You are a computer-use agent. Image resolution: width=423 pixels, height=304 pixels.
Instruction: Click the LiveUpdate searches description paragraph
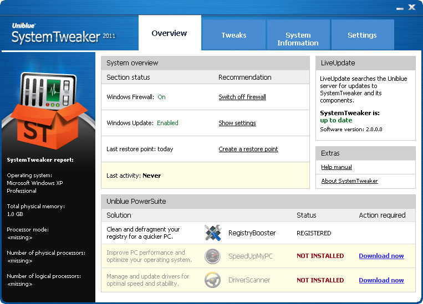(x=363, y=90)
